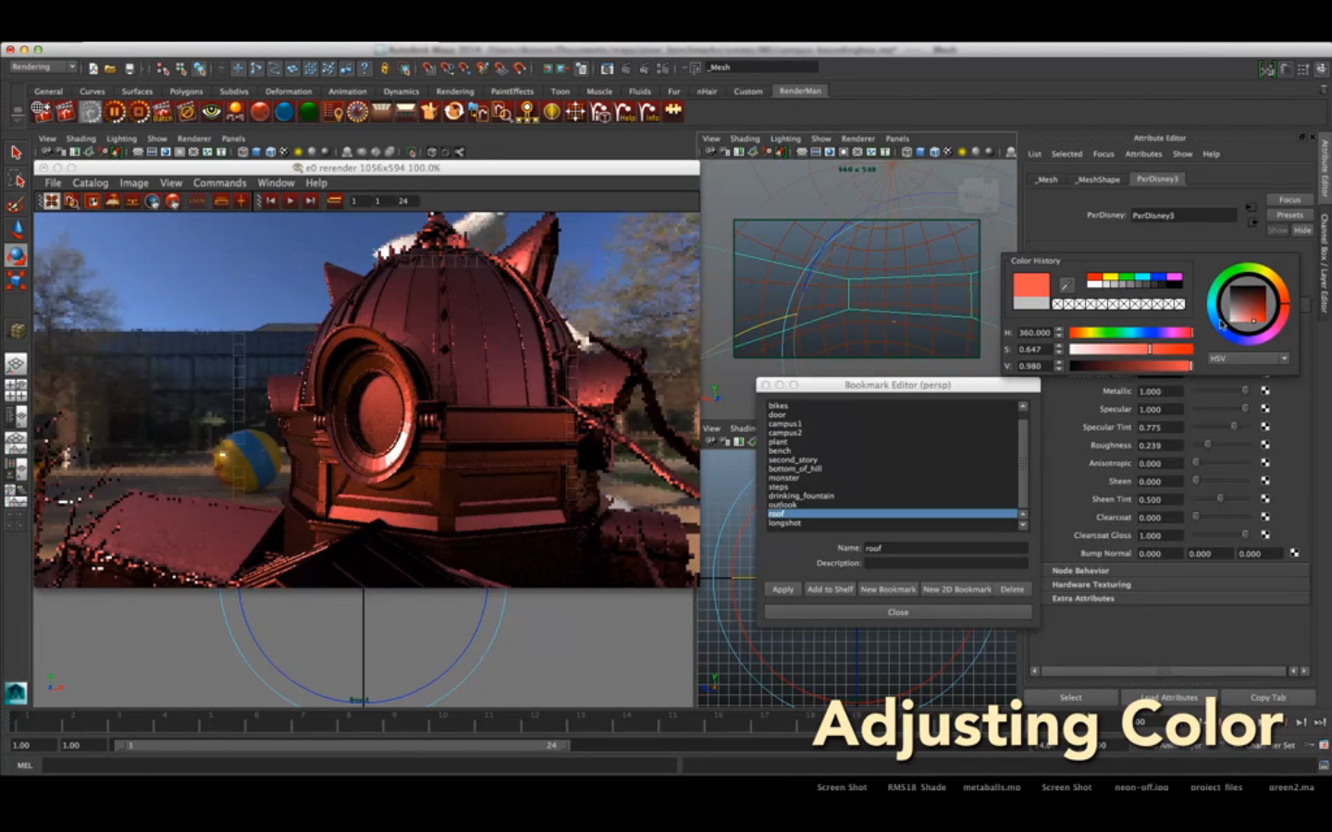Click the V value stepper arrows
Screen dimensions: 1332x832
coord(1058,366)
